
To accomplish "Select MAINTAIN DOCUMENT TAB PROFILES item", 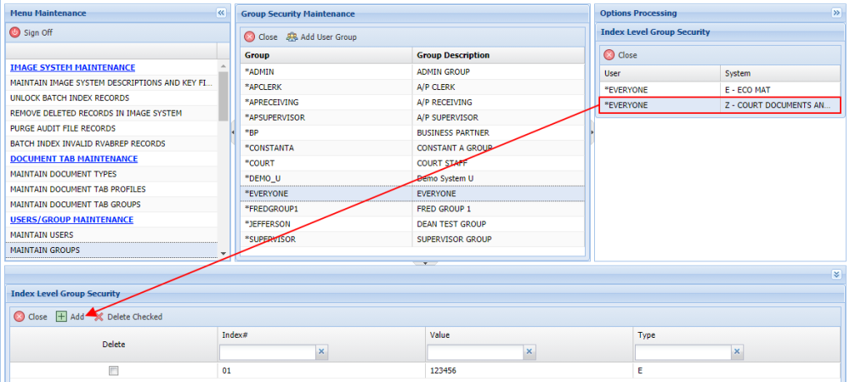I will (111, 188).
